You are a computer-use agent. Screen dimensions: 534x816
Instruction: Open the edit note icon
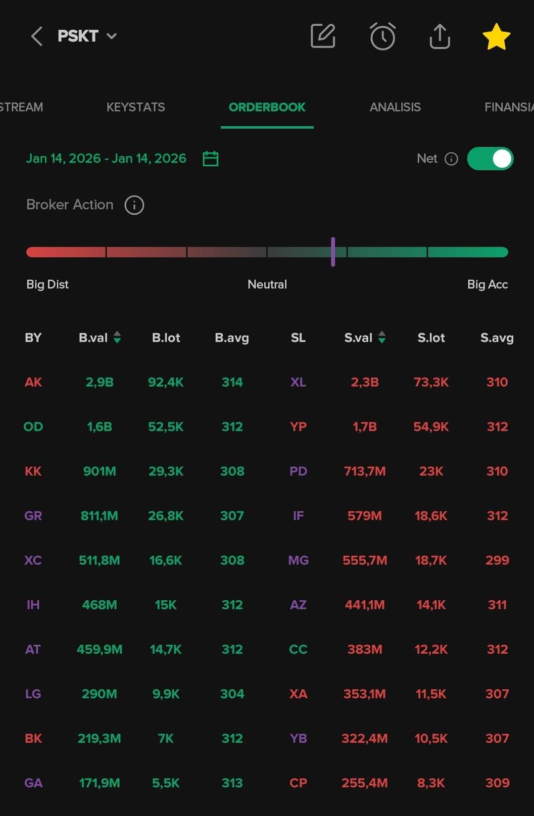(323, 36)
